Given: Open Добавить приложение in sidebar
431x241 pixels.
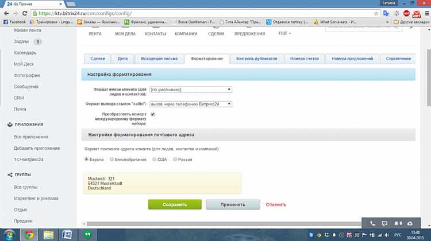Looking at the screenshot, I should [37, 148].
